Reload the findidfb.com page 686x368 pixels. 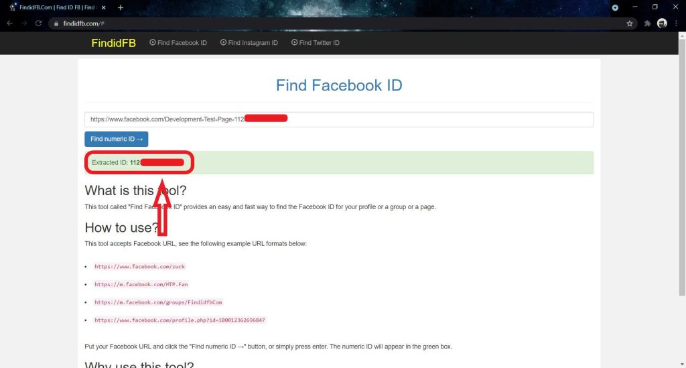click(x=38, y=23)
